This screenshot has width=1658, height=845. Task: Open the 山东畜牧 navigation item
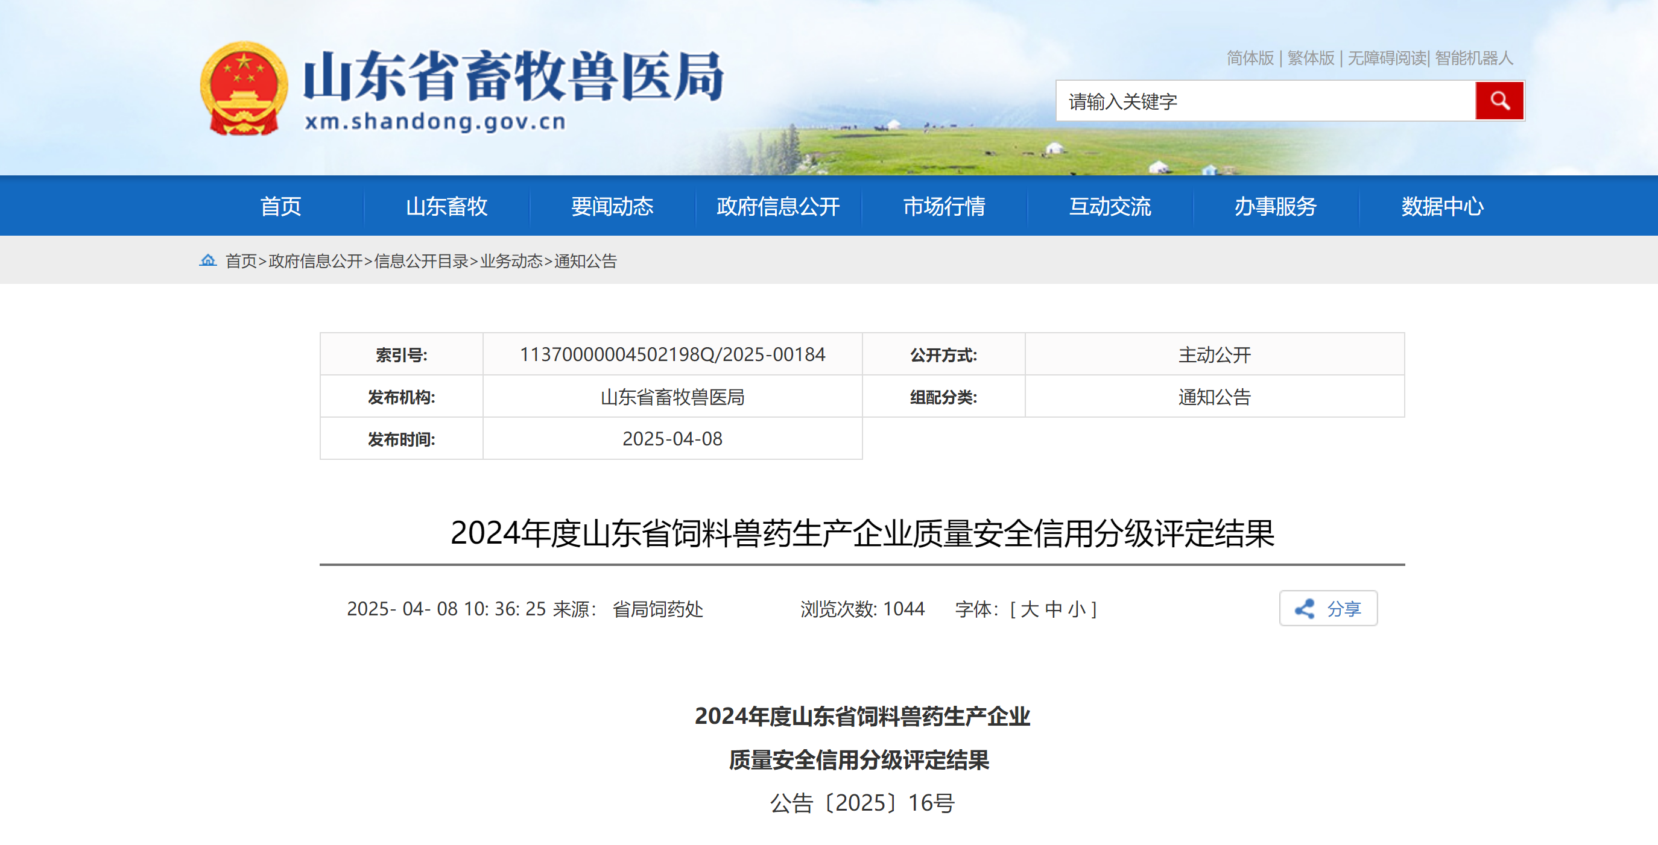point(446,206)
